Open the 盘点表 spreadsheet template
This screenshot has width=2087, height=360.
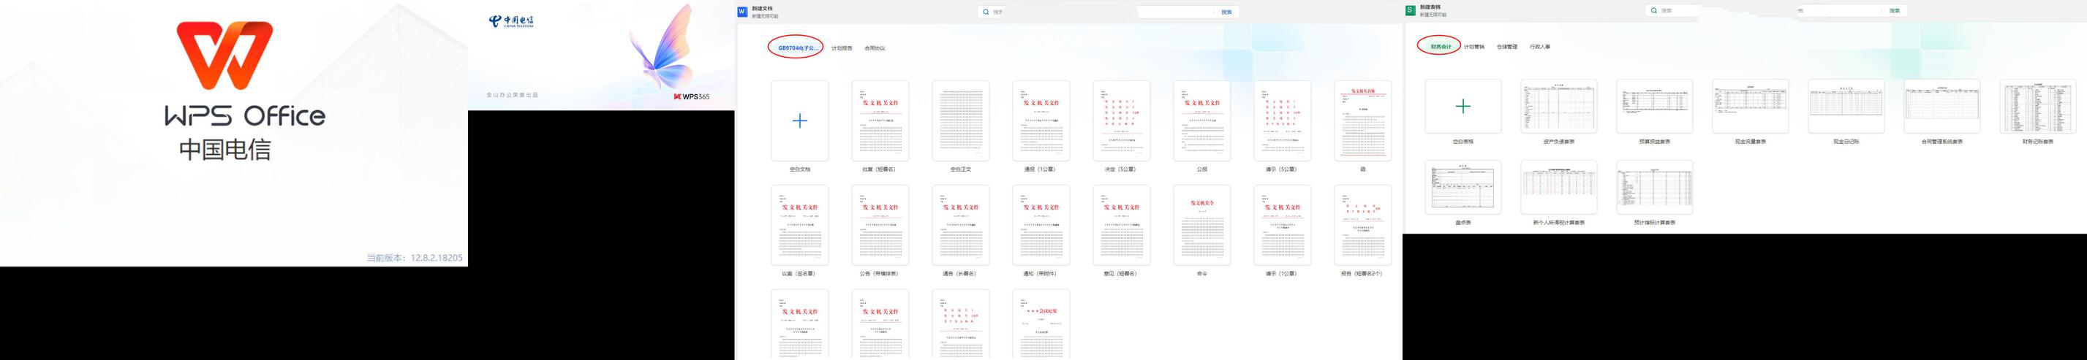[x=1463, y=187]
